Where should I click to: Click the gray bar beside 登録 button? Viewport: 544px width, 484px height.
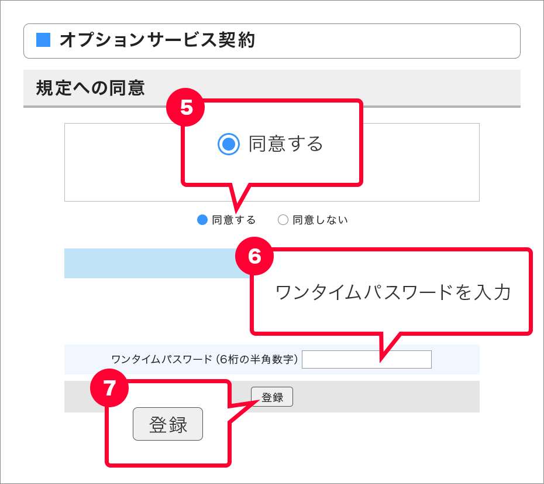[386, 397]
